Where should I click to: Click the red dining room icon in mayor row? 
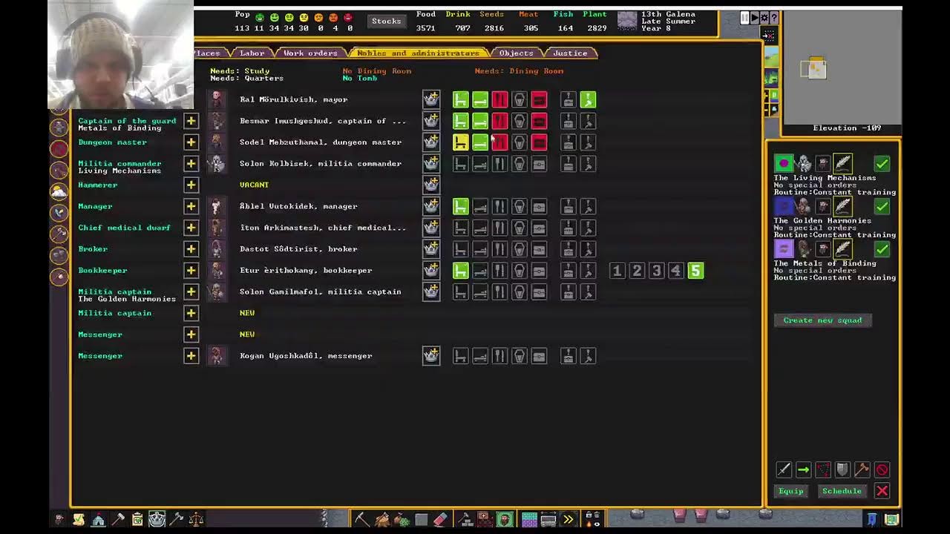point(499,99)
